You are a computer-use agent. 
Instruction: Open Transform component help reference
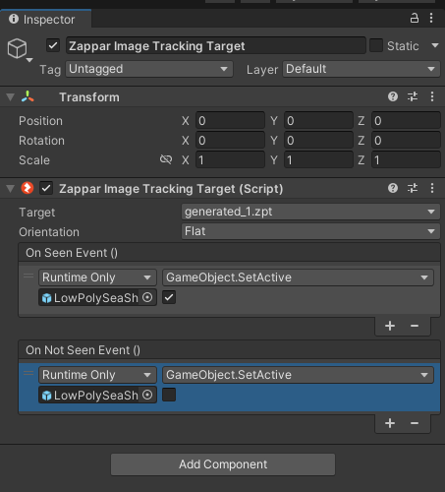[393, 96]
